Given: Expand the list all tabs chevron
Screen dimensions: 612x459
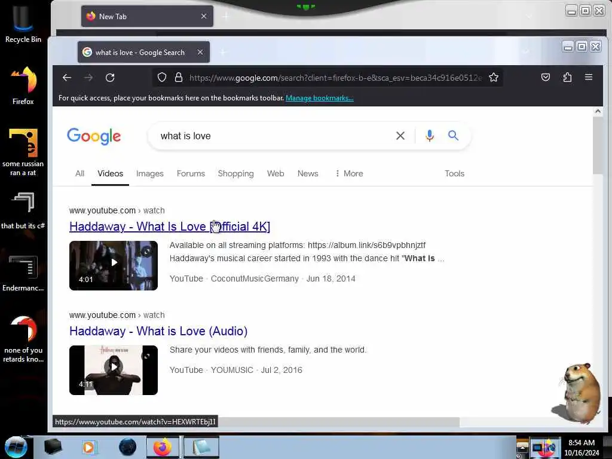Looking at the screenshot, I should point(526,52).
